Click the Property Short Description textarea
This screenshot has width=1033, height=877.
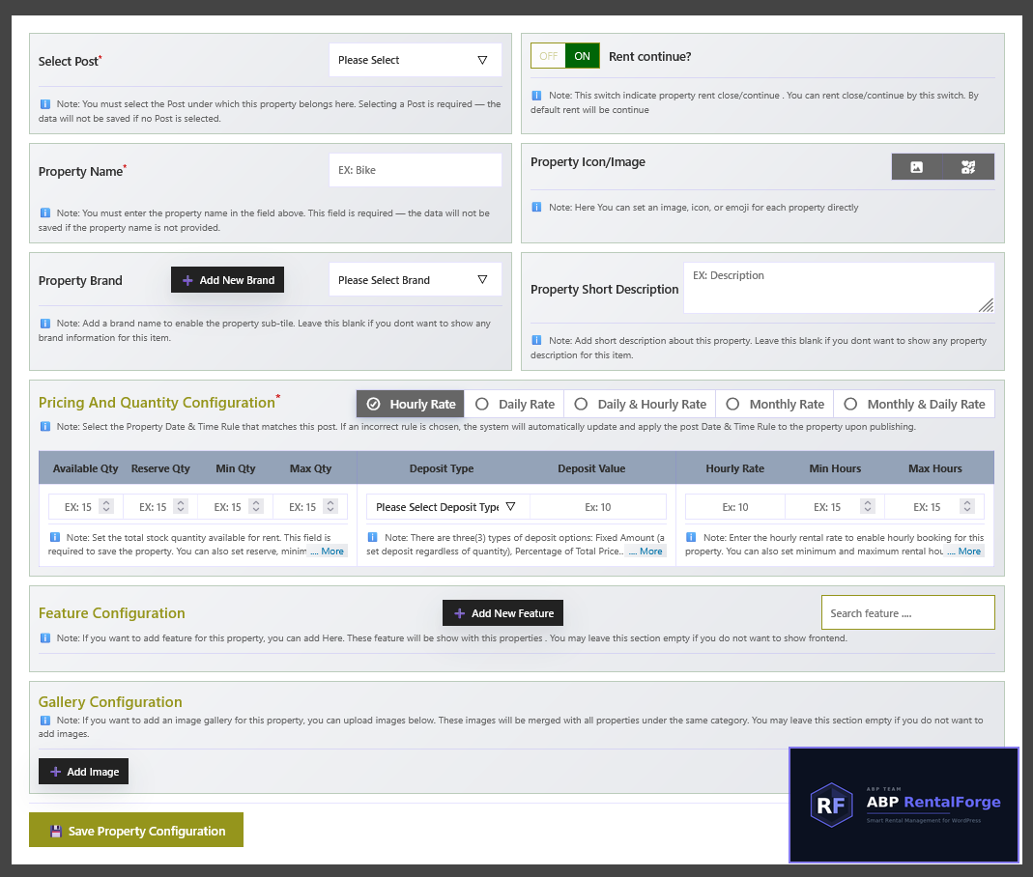839,288
